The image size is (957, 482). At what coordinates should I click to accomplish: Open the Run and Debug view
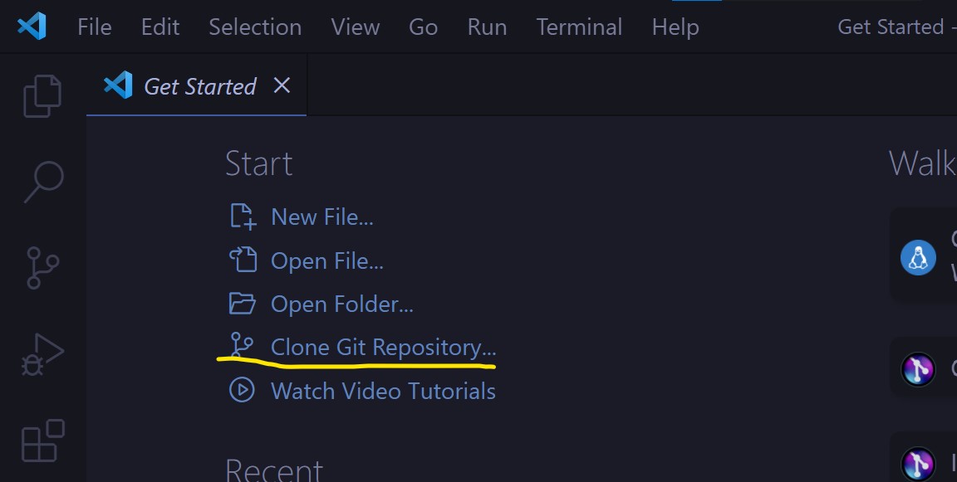pyautogui.click(x=42, y=355)
